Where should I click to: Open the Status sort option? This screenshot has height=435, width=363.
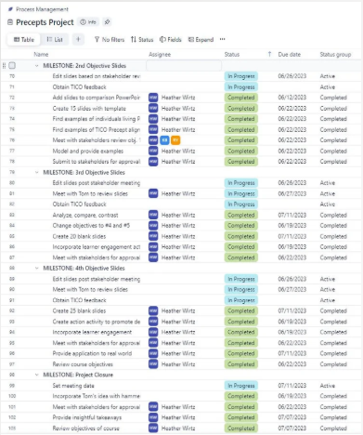click(142, 40)
